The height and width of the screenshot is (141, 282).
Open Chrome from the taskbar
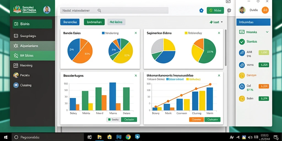(128, 137)
